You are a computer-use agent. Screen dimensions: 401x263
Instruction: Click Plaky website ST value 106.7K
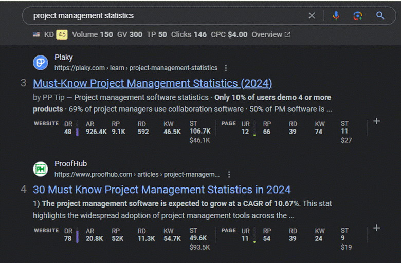200,131
